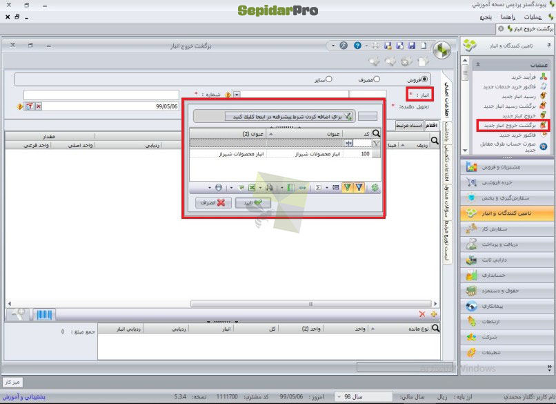Click the barcode icon below the items grid
This screenshot has height=404, width=556.
(44, 314)
